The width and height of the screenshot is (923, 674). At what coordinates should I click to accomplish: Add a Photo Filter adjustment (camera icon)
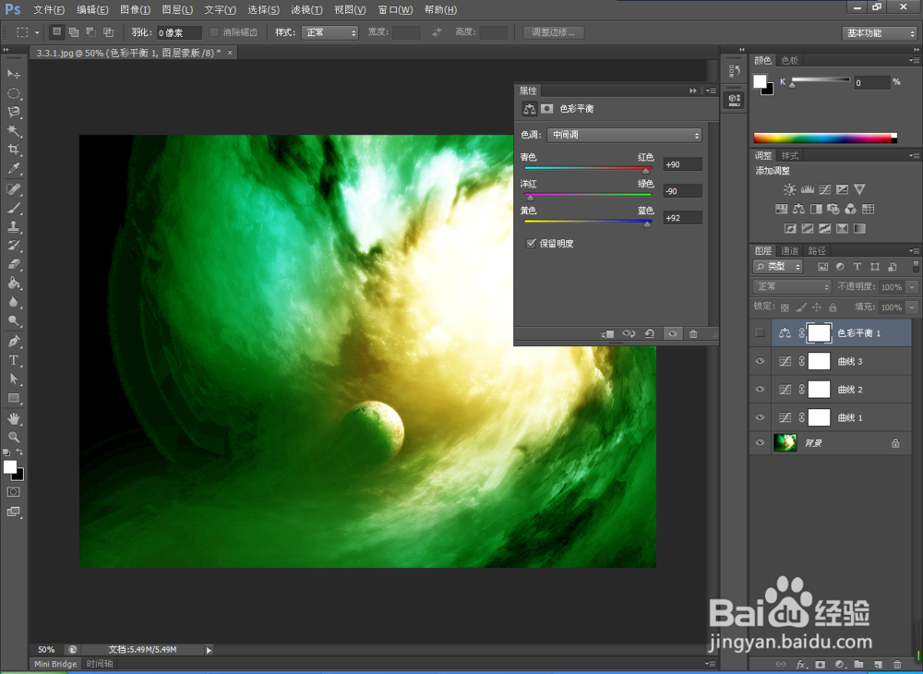[x=833, y=209]
